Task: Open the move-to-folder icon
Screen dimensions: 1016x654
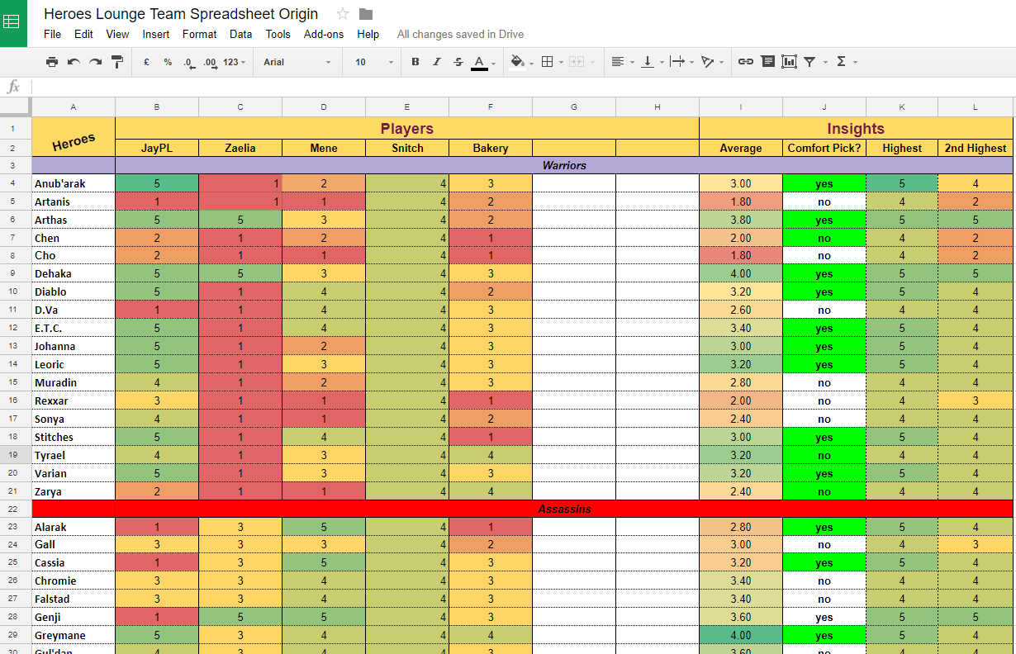Action: coord(366,14)
